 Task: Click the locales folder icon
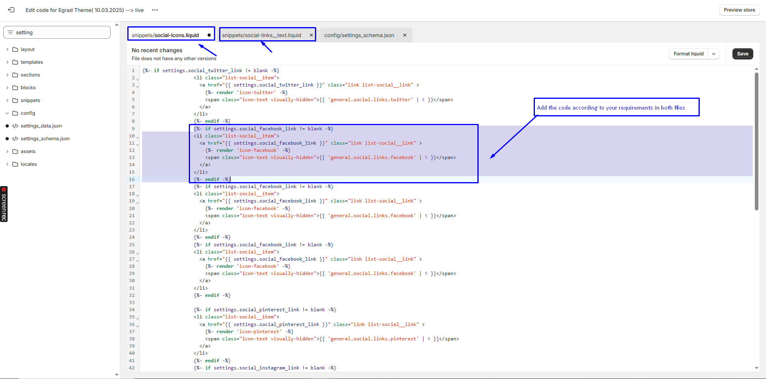pos(15,164)
